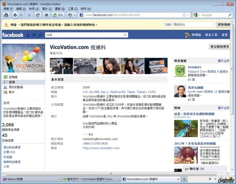
Task: Click 顯示全部 next to 專頁推薦
Action: [223, 61]
